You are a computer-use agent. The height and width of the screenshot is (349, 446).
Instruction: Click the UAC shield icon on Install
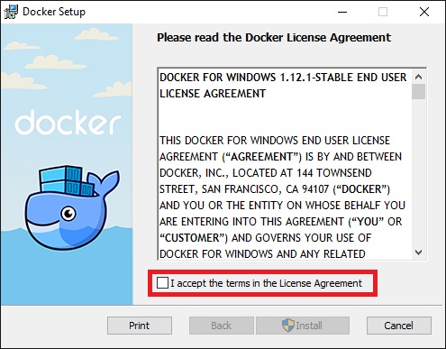point(288,326)
